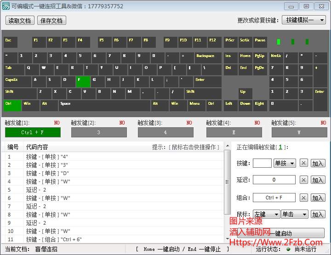Select trigger key 1 slot "Ctrl + F"
The width and height of the screenshot is (331, 255).
(x=33, y=132)
